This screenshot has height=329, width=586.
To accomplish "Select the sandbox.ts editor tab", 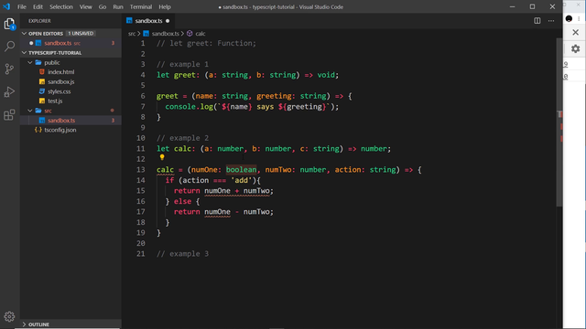I will click(148, 21).
